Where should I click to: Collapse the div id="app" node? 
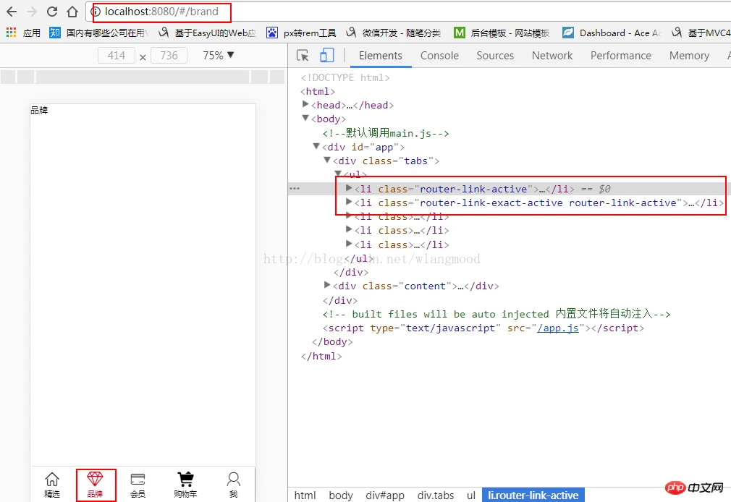point(316,146)
